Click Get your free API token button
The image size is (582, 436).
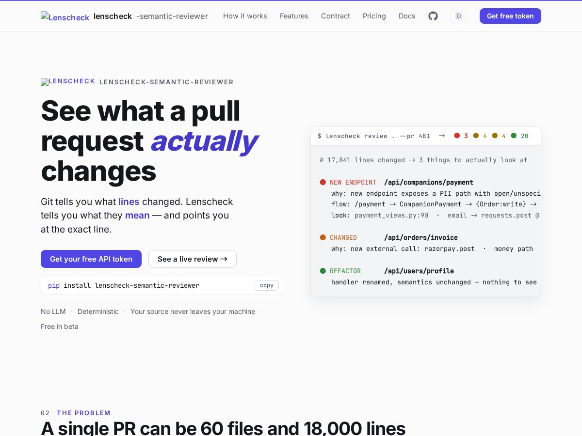pos(91,259)
